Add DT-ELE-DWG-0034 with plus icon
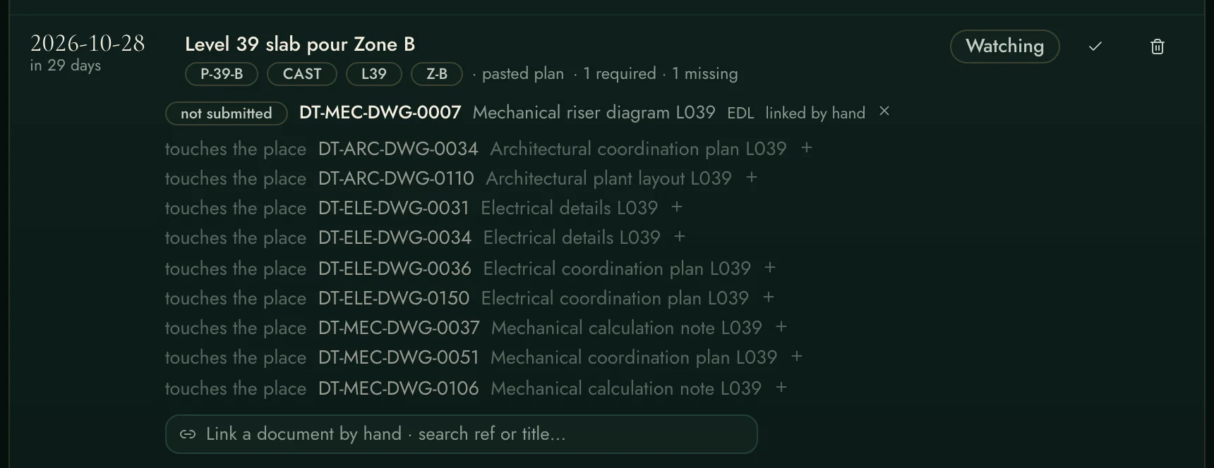The width and height of the screenshot is (1214, 468). 680,237
